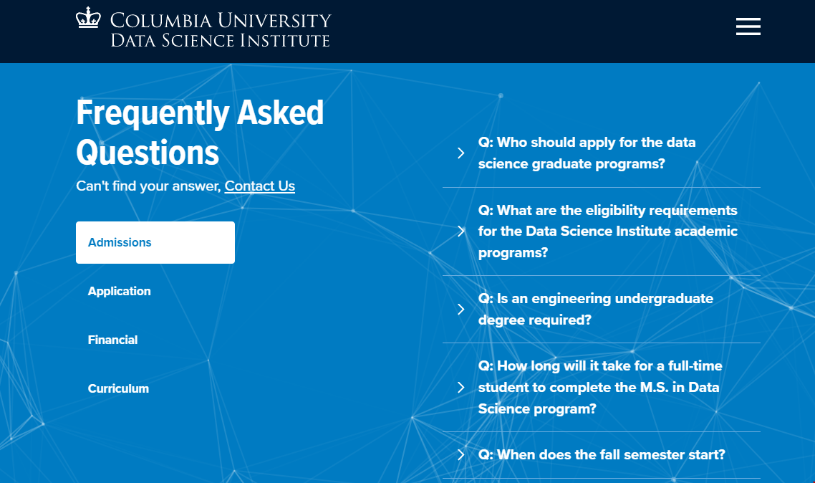The width and height of the screenshot is (815, 483).
Task: Open 'How long will it take' question text
Action: (600, 388)
